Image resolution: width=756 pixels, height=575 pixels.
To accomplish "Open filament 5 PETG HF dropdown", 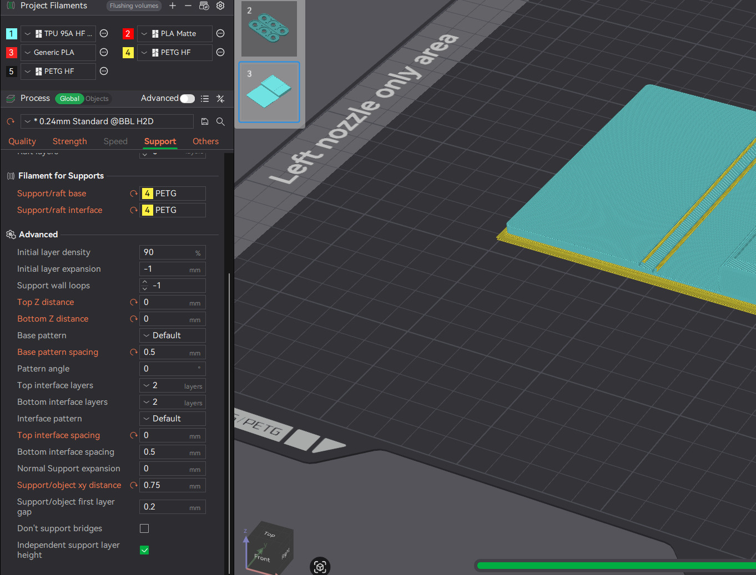I will (58, 71).
